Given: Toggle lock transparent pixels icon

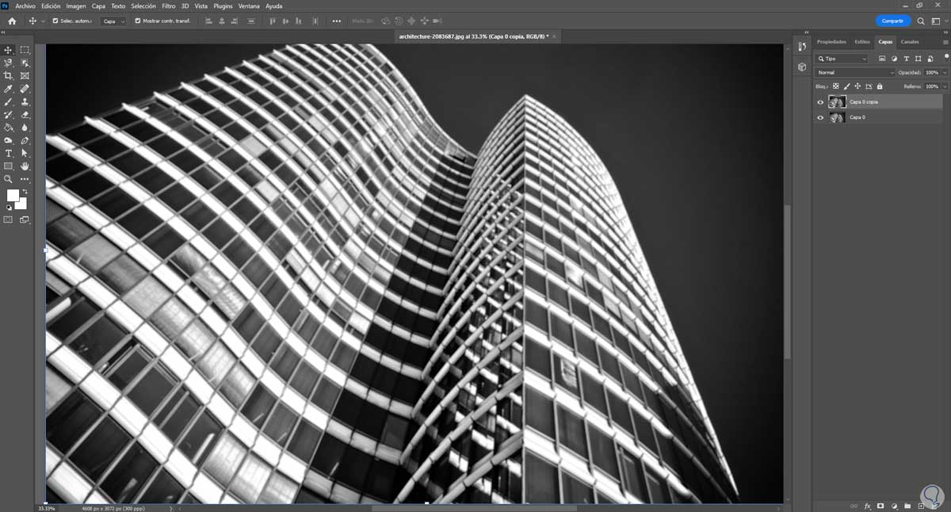Looking at the screenshot, I should coord(835,86).
